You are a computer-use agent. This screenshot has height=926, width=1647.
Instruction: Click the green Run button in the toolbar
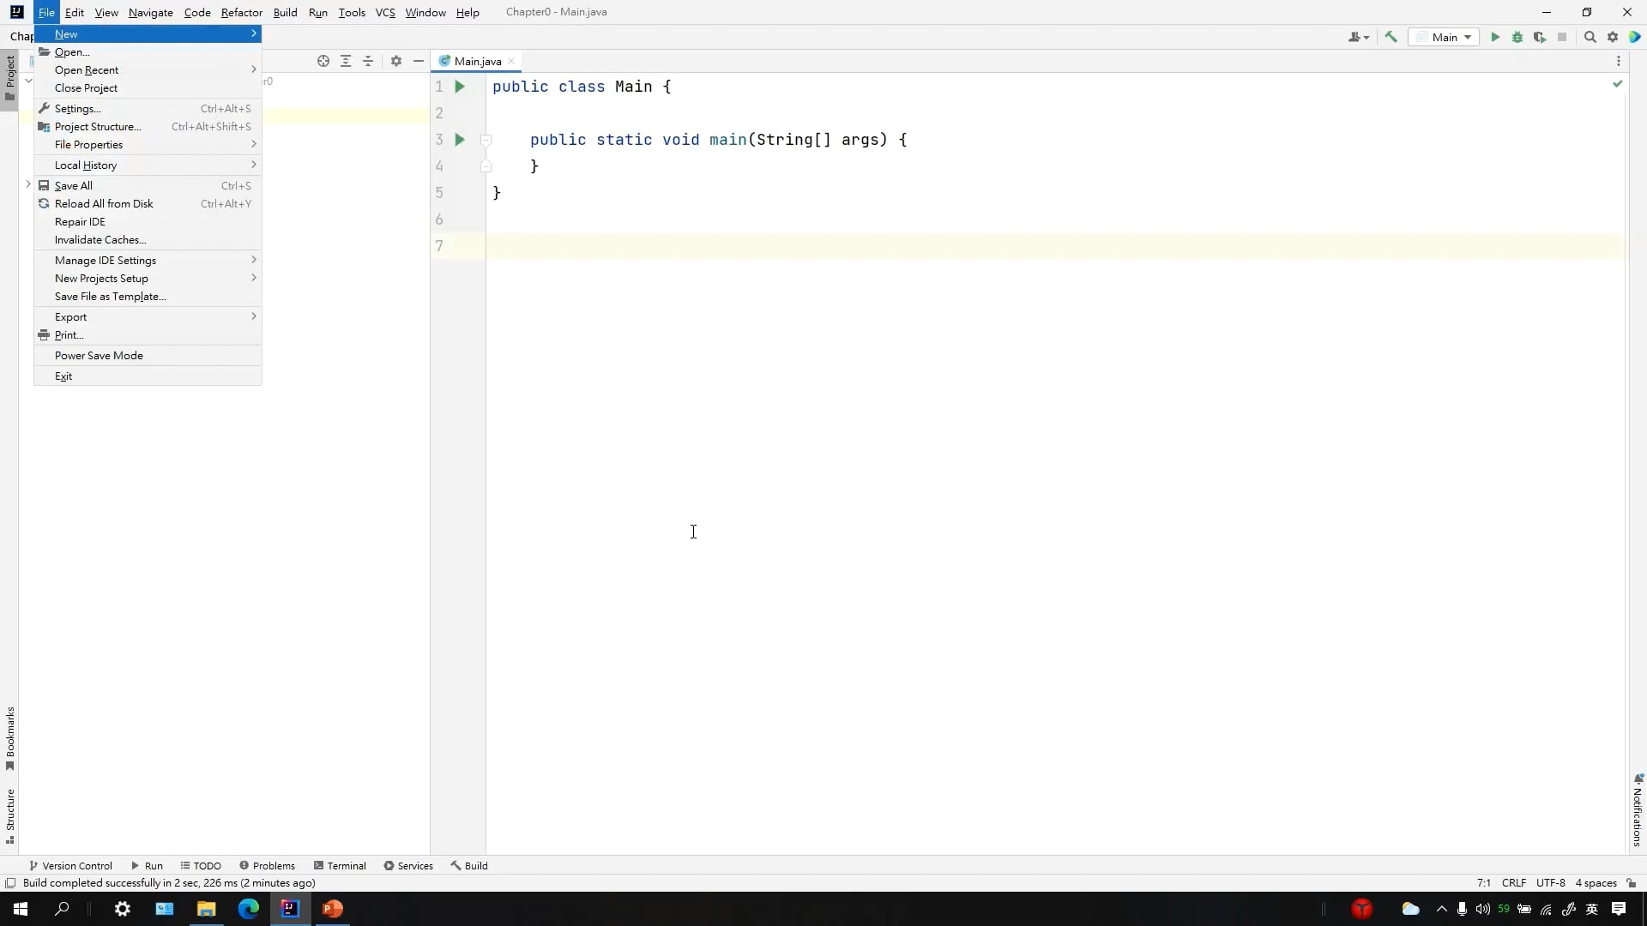click(x=1495, y=37)
